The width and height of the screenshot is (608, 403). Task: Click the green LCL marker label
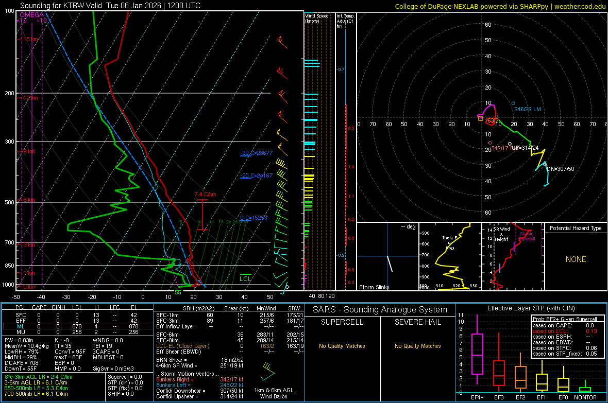coord(245,278)
